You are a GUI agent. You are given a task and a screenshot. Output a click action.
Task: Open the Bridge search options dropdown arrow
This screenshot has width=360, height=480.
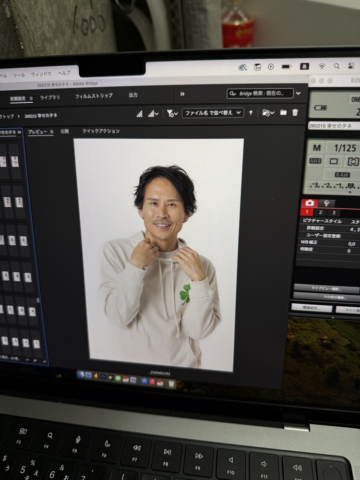pos(298,93)
